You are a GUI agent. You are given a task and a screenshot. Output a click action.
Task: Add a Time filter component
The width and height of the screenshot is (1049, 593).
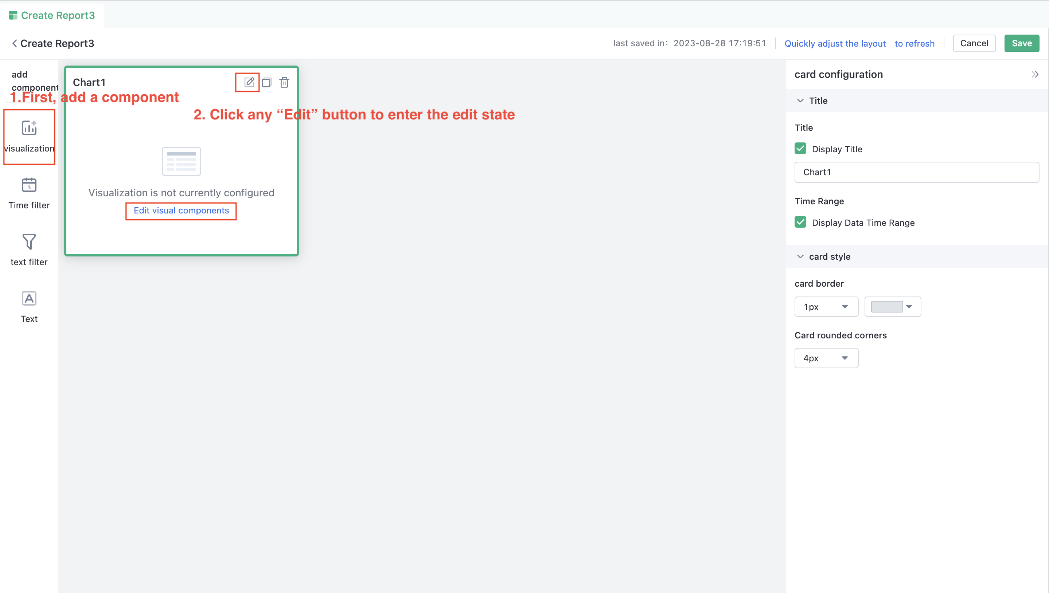28,192
